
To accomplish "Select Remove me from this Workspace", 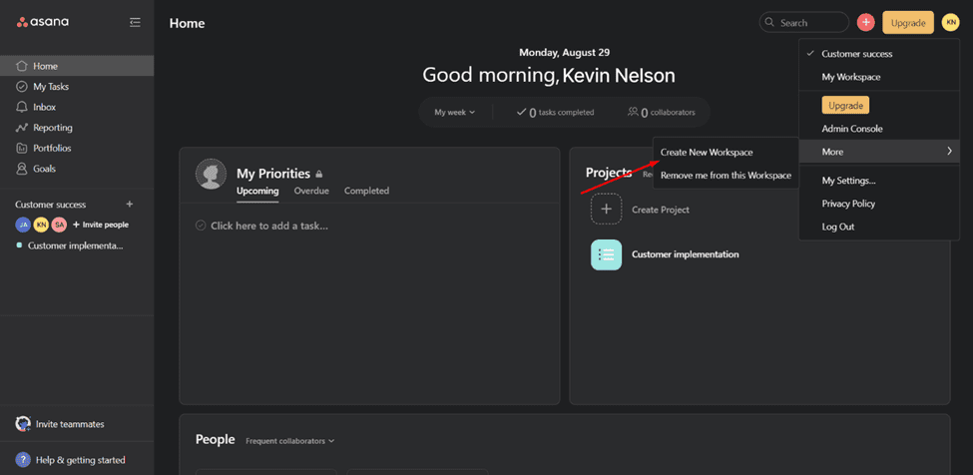I will [727, 176].
